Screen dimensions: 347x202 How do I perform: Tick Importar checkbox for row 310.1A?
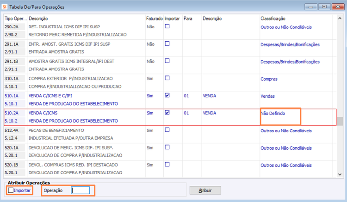click(x=167, y=78)
